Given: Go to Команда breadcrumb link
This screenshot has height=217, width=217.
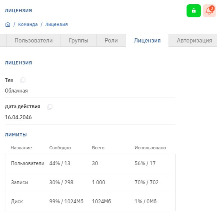Looking at the screenshot, I should coord(28,24).
